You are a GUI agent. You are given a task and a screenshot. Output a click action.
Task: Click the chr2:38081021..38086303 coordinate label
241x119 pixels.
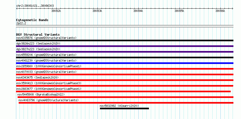35,6
